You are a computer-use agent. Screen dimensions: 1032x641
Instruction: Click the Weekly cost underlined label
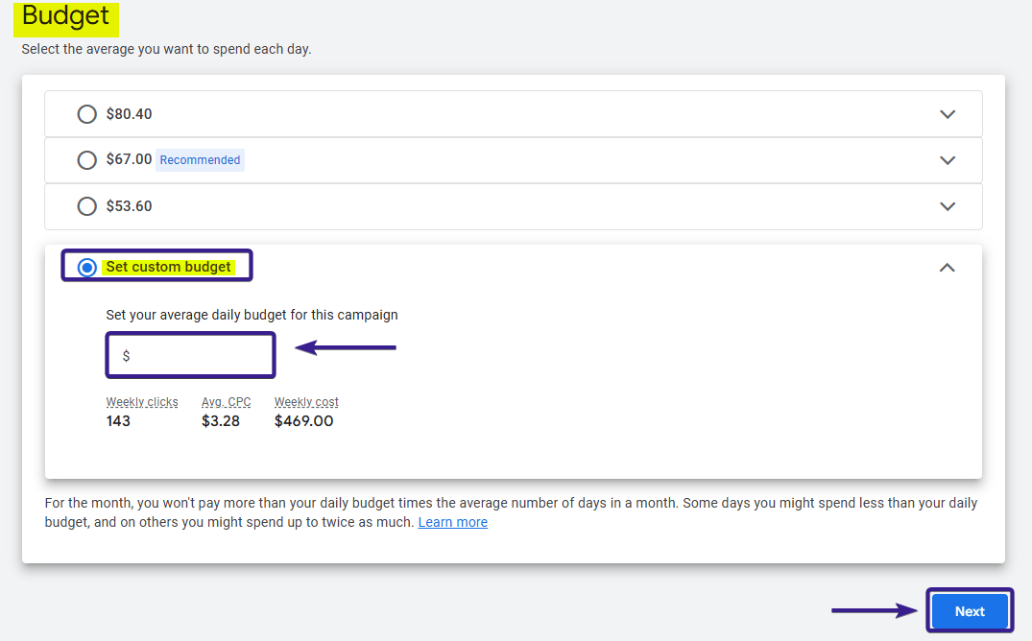[306, 402]
